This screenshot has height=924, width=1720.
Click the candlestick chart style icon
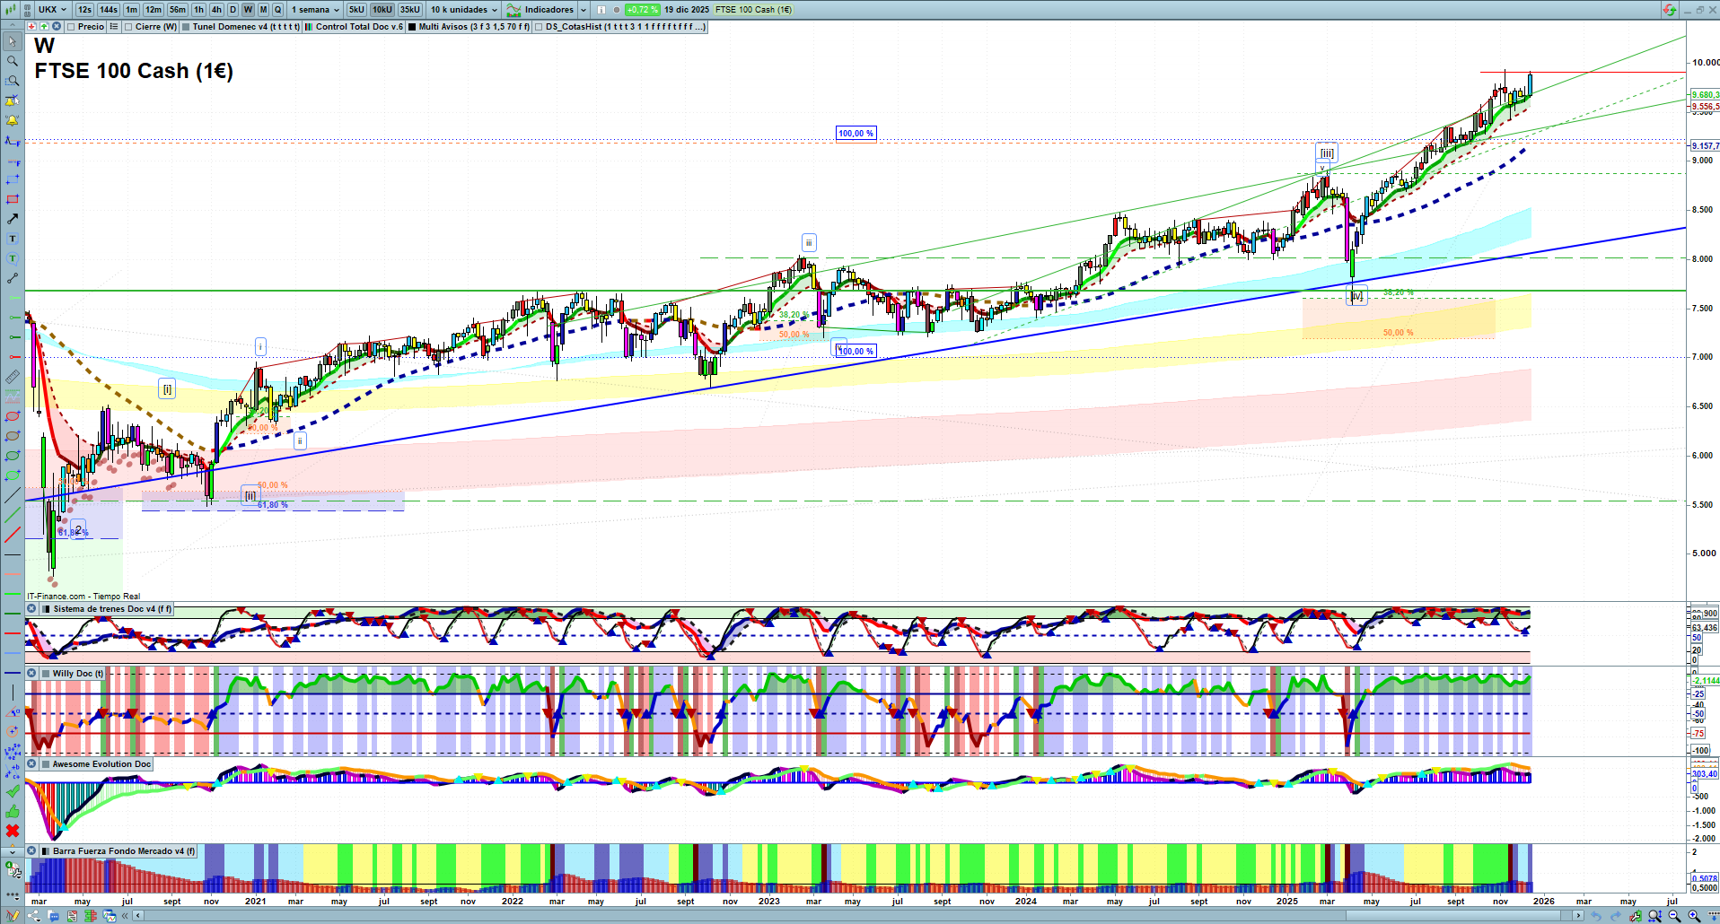[x=11, y=10]
